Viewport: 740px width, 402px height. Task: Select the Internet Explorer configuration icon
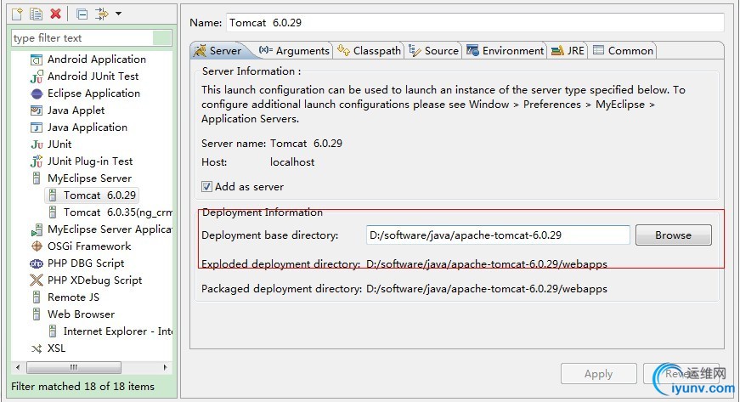(53, 331)
